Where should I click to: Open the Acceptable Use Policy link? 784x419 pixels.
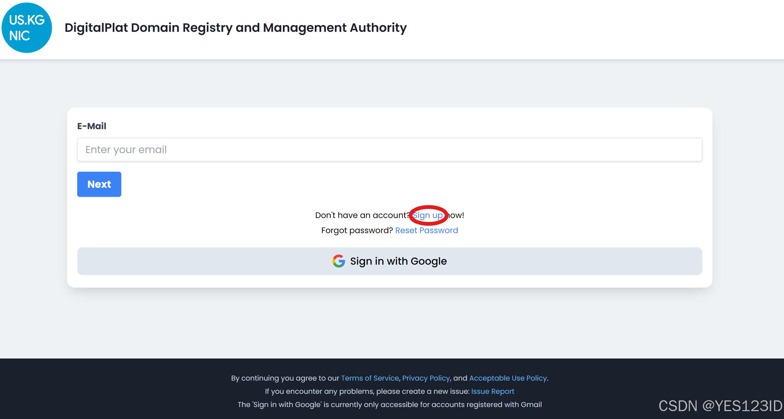(508, 378)
